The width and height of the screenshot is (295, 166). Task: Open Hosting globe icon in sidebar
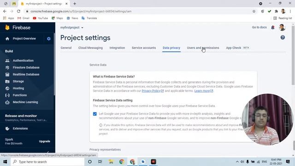[7, 88]
